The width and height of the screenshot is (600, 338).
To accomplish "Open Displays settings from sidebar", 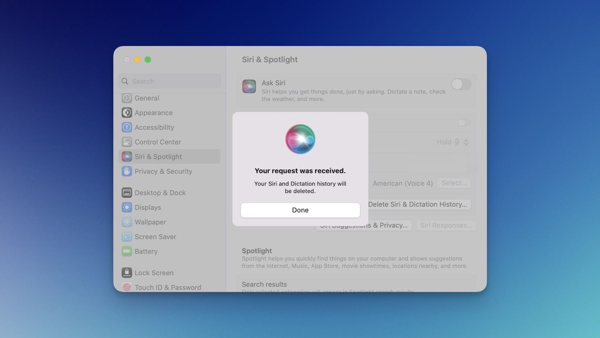I will (x=127, y=207).
